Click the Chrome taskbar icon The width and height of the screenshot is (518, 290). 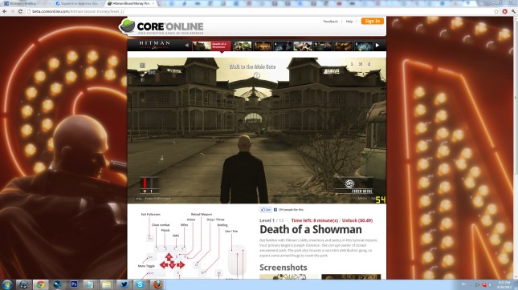pyautogui.click(x=41, y=284)
